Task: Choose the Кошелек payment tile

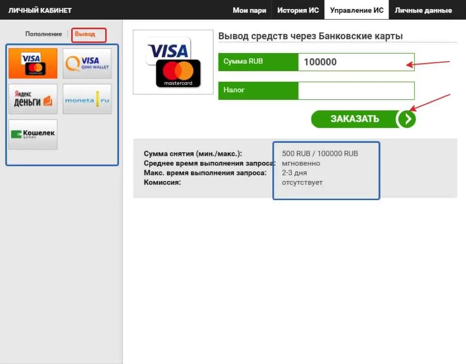Action: 33,134
